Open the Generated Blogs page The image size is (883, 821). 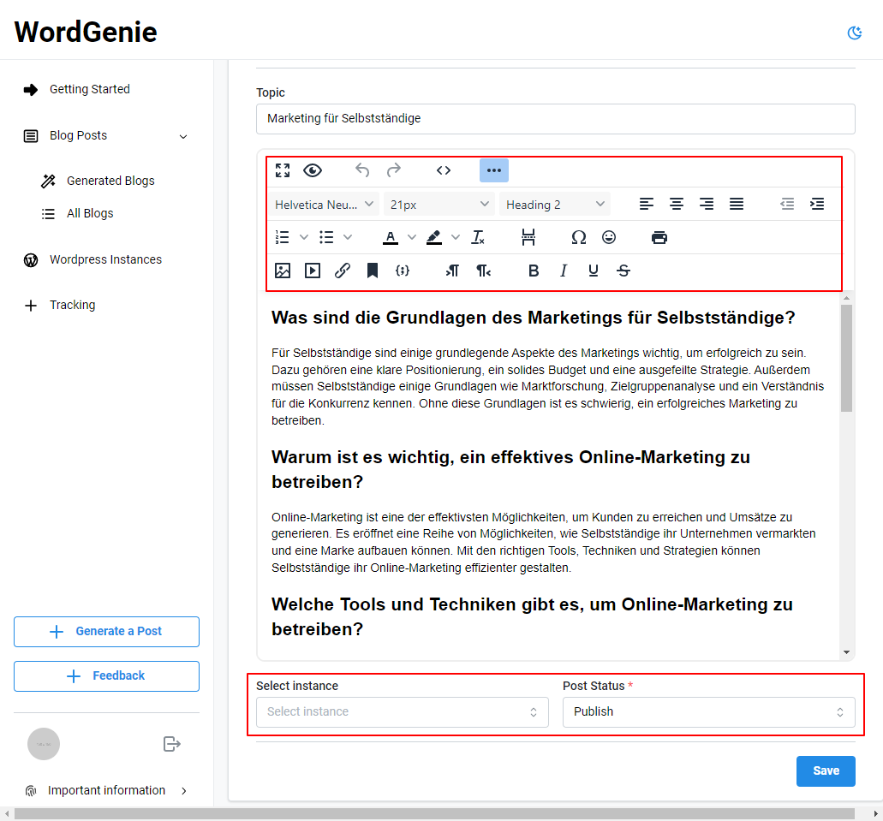[x=110, y=181]
